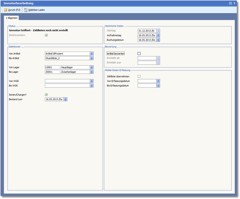Viewport: 240px width, 199px height.
Task: Open the Von Lager warehouse dropdown
Action: pos(91,67)
